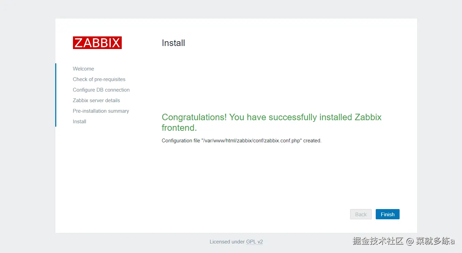Select Configure DB connection step
Viewport: 462px width, 253px height.
coord(101,90)
